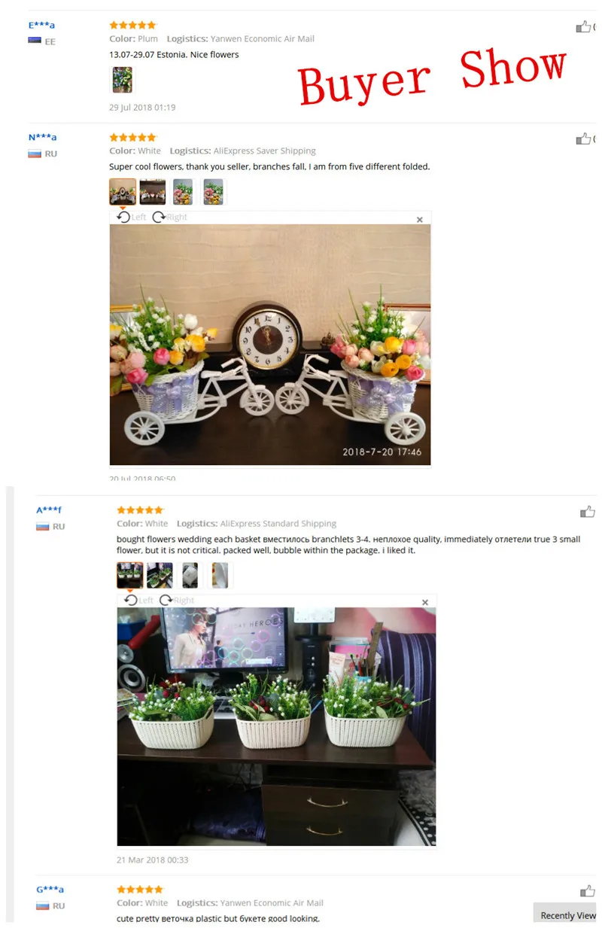This screenshot has height=928, width=602.
Task: Rotate N***a's photo right
Action: 169,217
